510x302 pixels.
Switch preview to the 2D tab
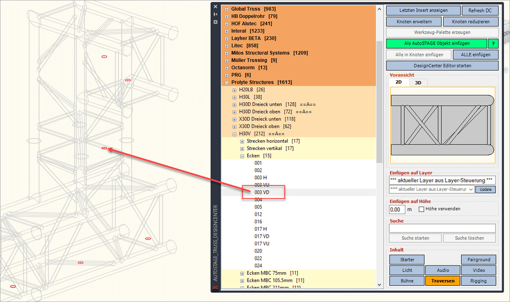click(399, 82)
